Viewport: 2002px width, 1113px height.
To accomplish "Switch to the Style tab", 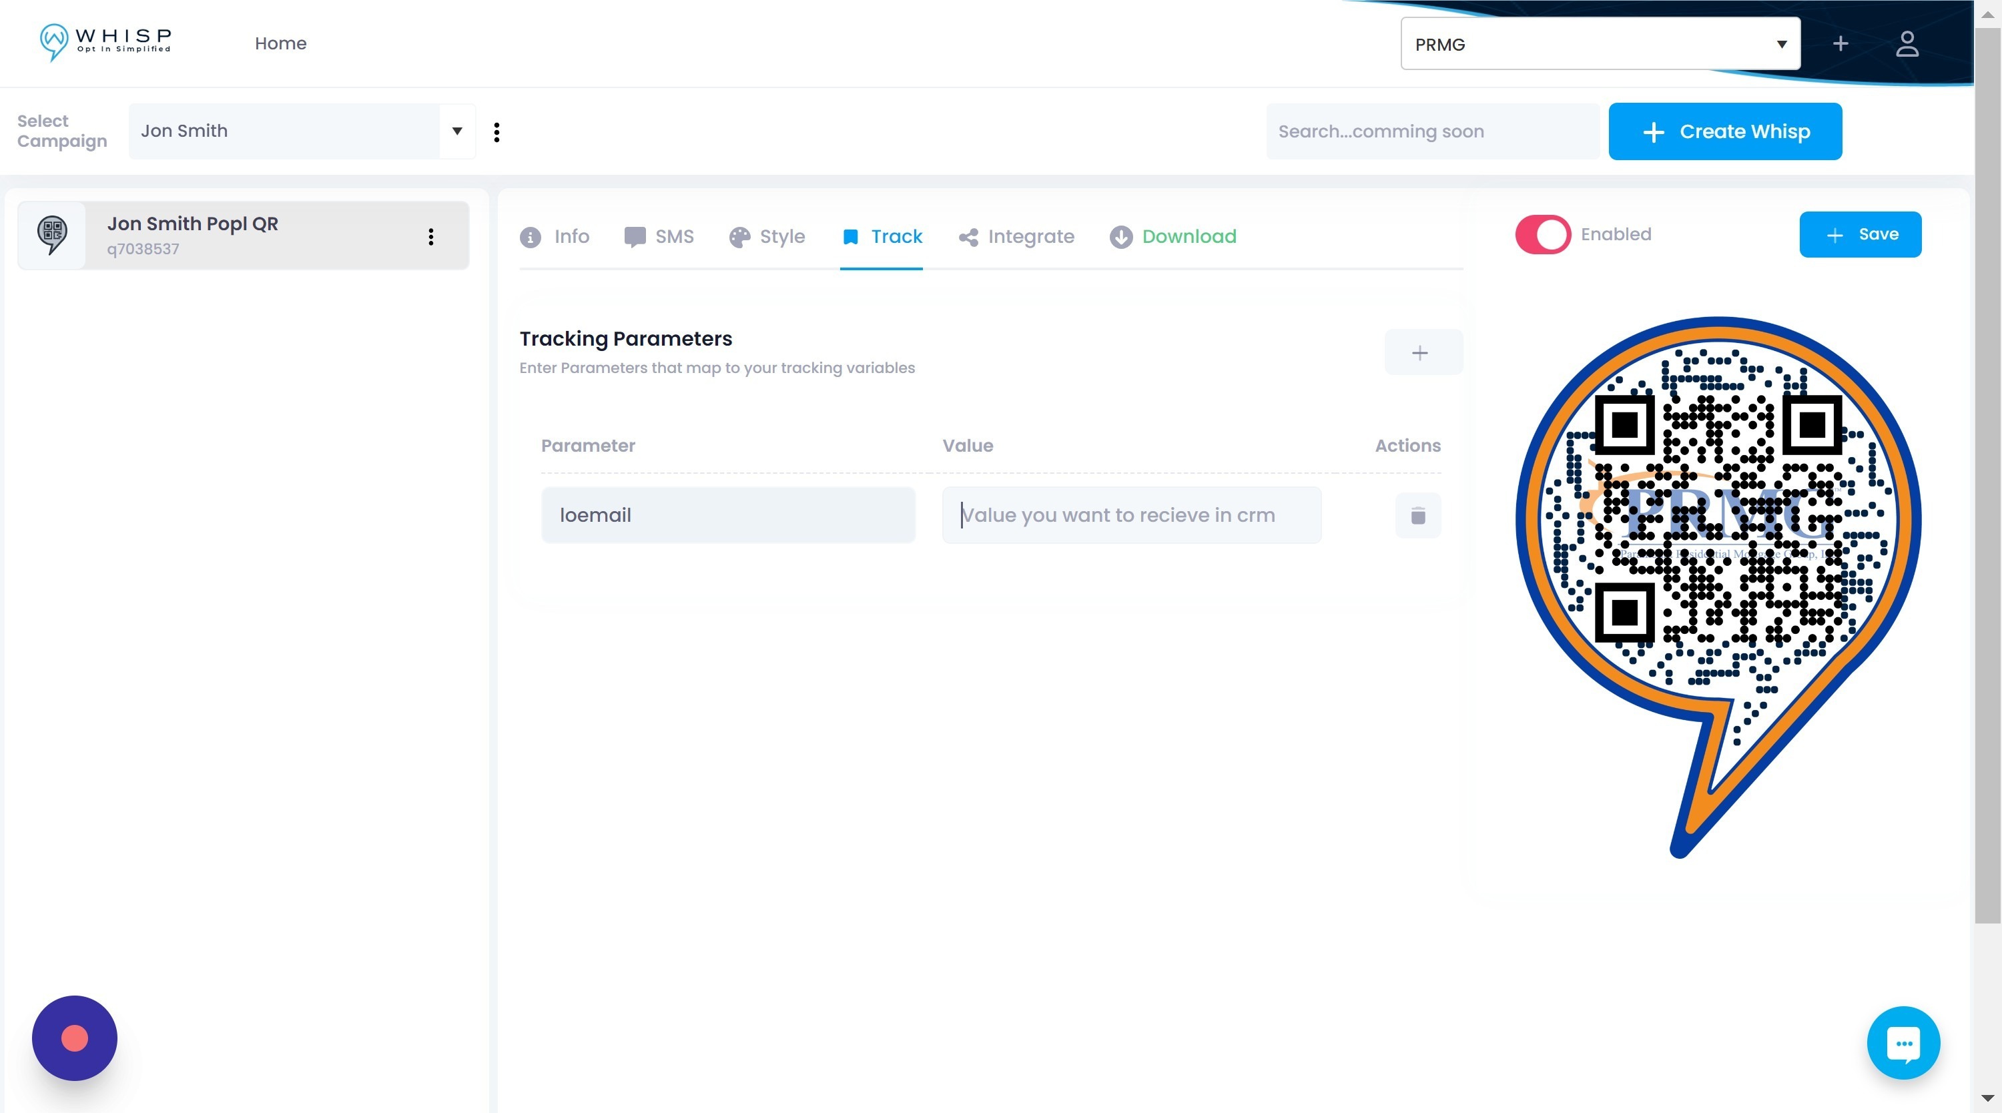I will pos(767,236).
